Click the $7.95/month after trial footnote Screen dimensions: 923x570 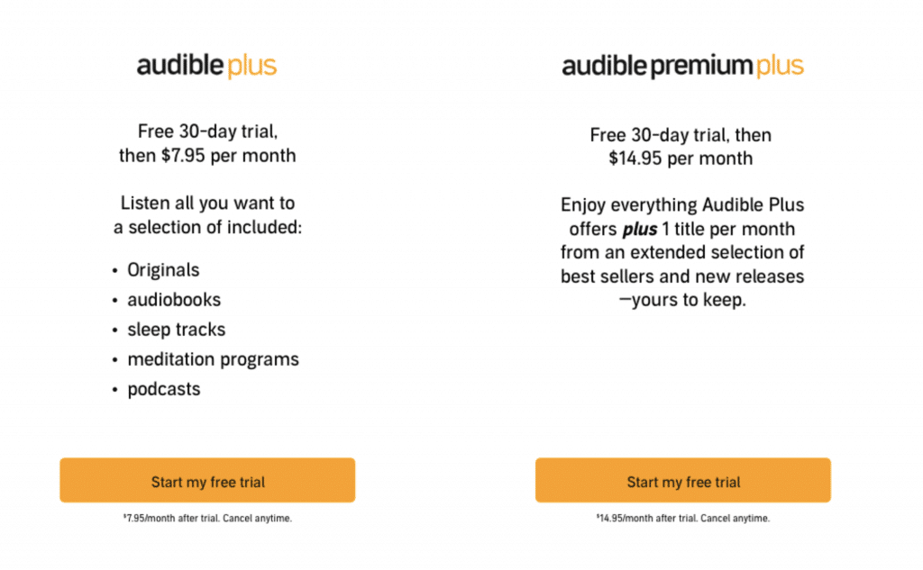[x=207, y=519]
